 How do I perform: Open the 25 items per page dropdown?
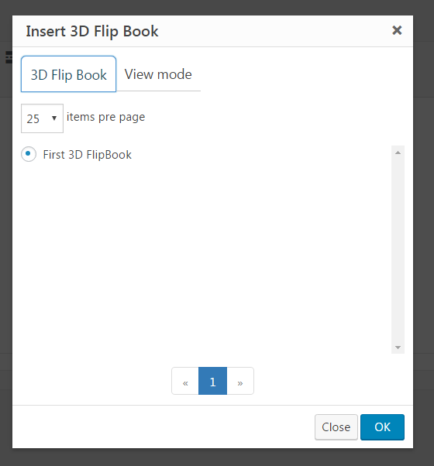click(42, 118)
